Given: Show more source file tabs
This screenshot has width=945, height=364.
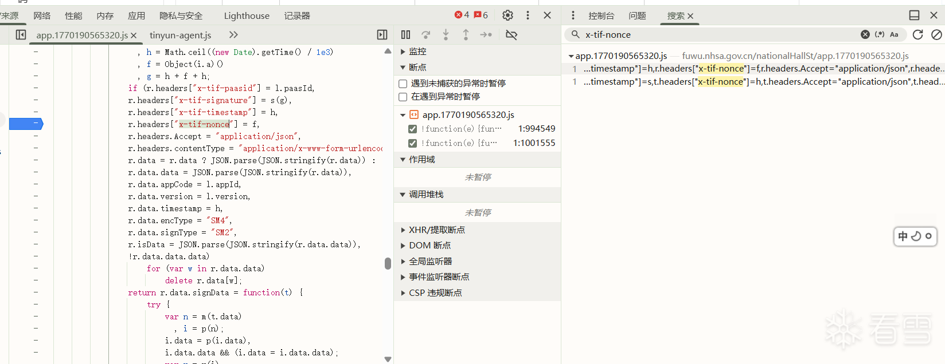Looking at the screenshot, I should coord(233,35).
